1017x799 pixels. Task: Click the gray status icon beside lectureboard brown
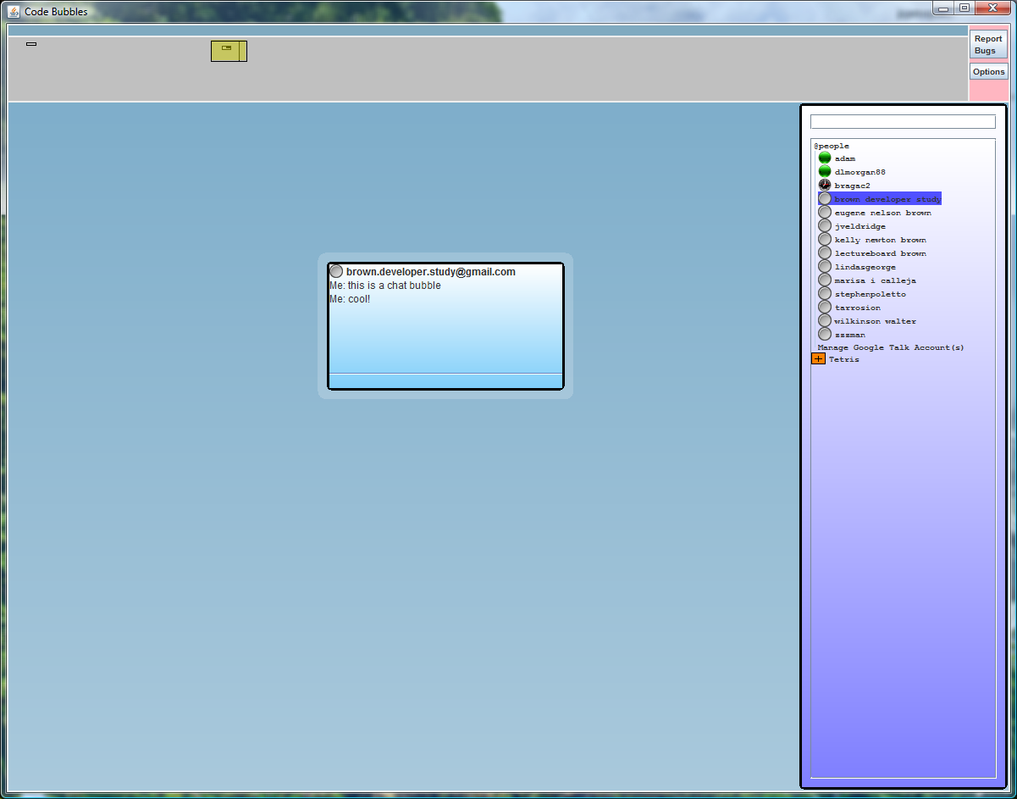(825, 253)
